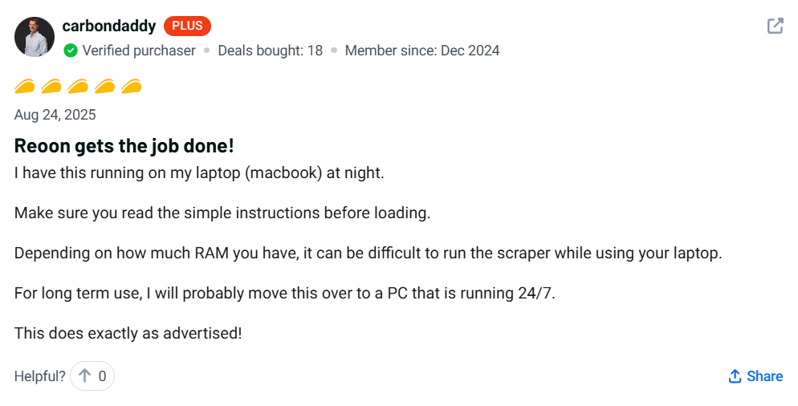798x406 pixels.
Task: Click the PLUS member badge
Action: click(187, 26)
